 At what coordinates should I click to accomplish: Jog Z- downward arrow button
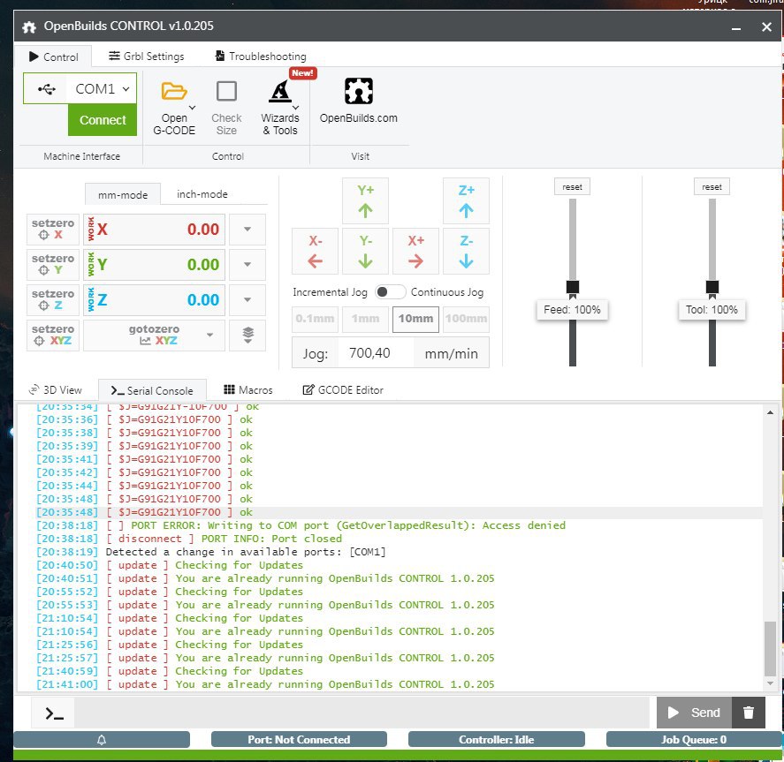(466, 251)
